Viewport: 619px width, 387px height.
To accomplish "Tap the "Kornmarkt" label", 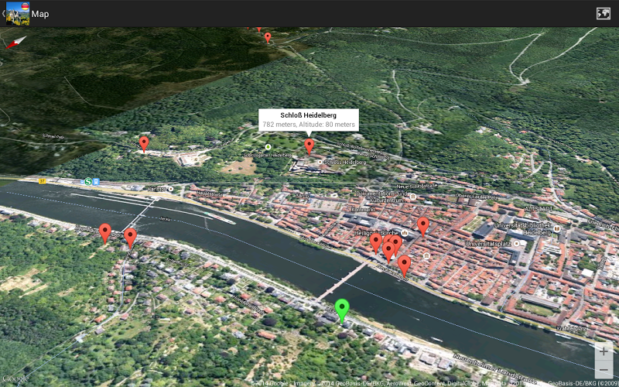I will tap(364, 210).
